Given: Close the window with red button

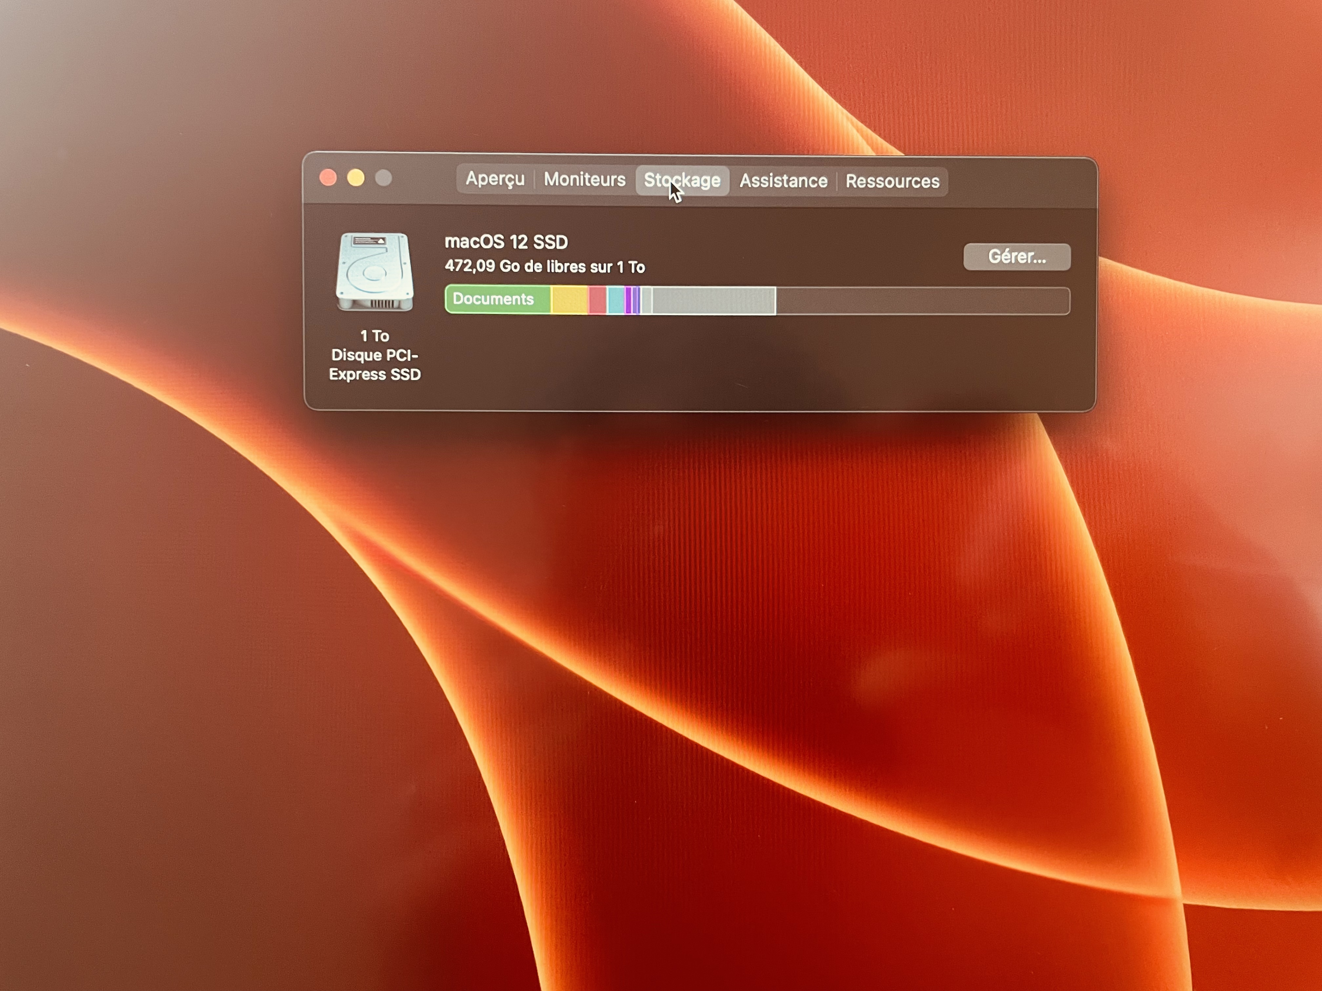Looking at the screenshot, I should (328, 177).
